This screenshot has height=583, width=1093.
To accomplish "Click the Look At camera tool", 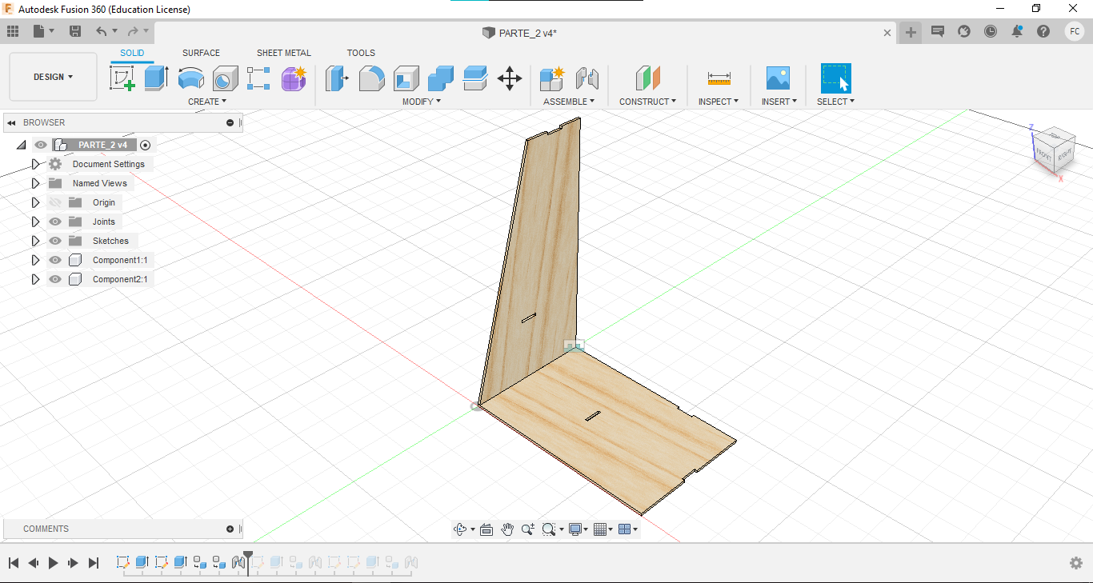I will point(486,529).
